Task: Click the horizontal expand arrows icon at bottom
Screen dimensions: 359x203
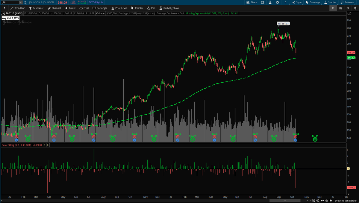Action: coord(322,201)
